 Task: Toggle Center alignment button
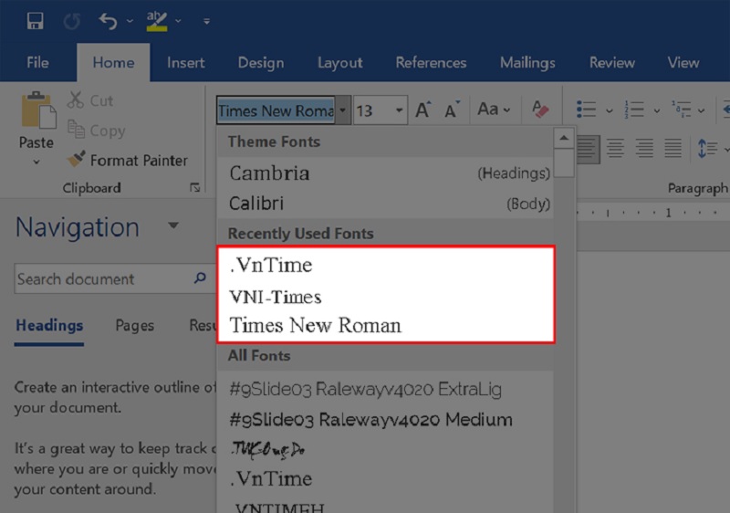pyautogui.click(x=615, y=149)
